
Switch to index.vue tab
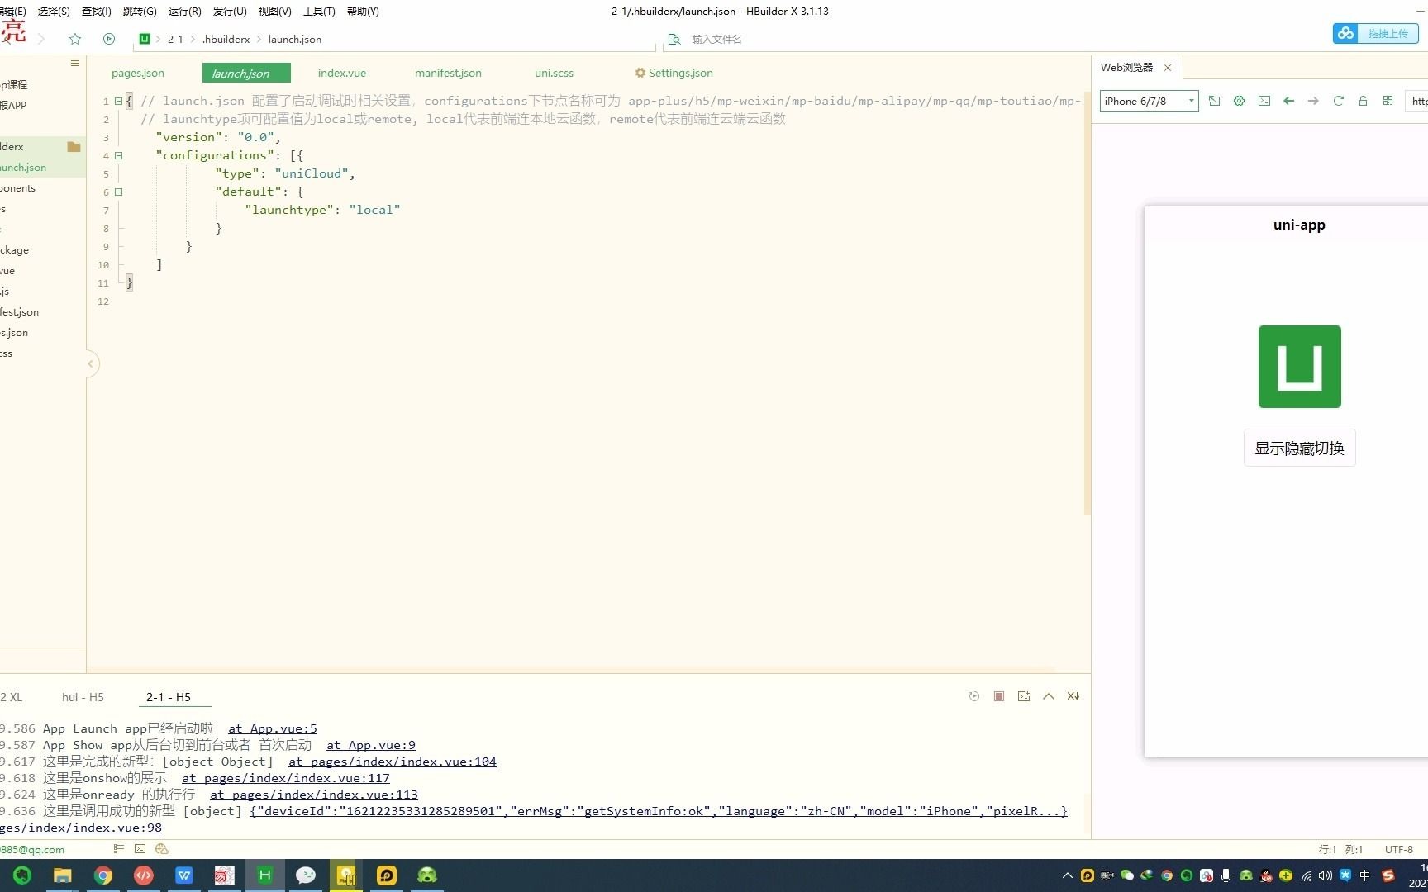[342, 73]
